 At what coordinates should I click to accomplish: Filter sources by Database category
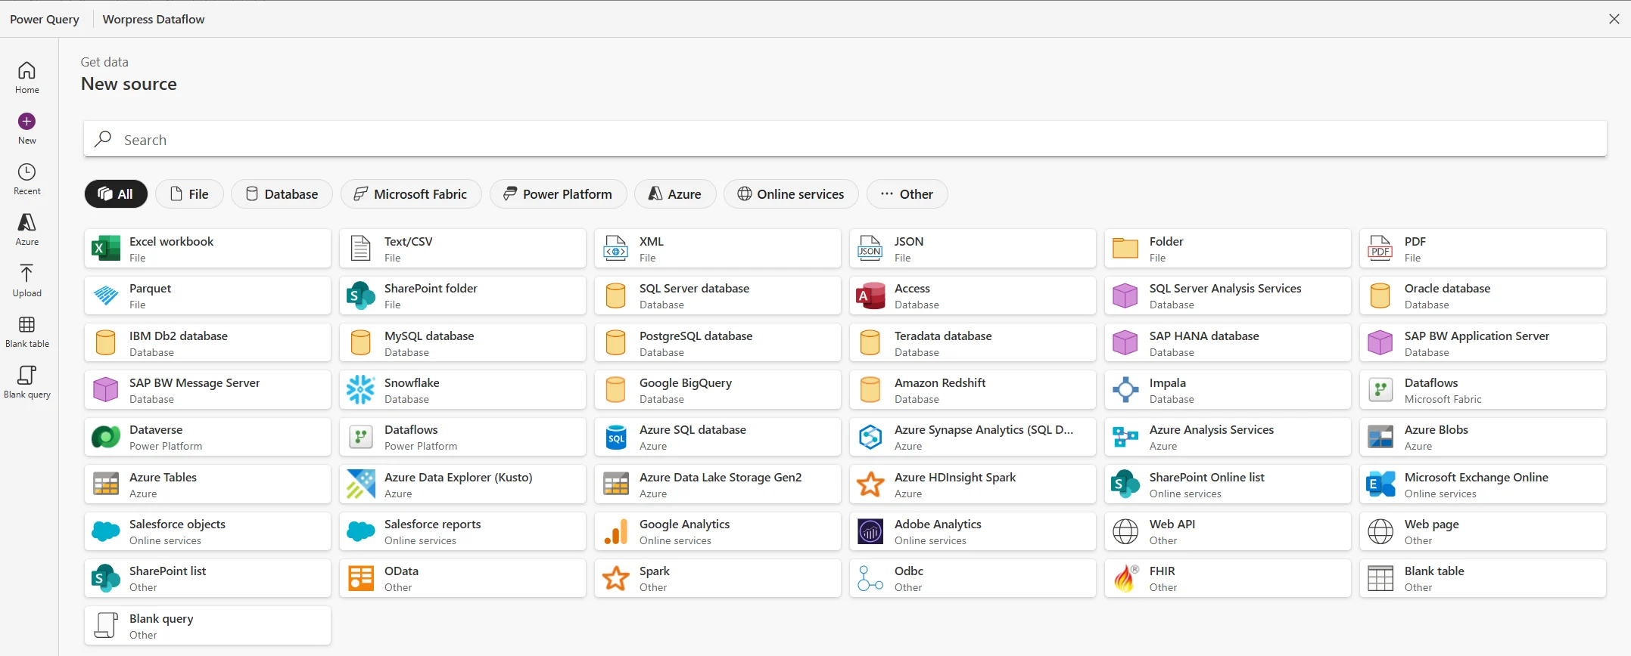coord(282,194)
